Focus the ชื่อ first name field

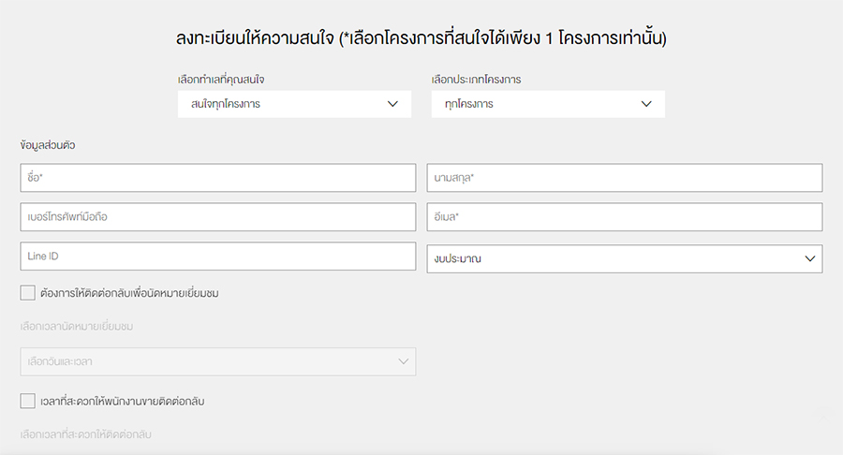tap(217, 178)
